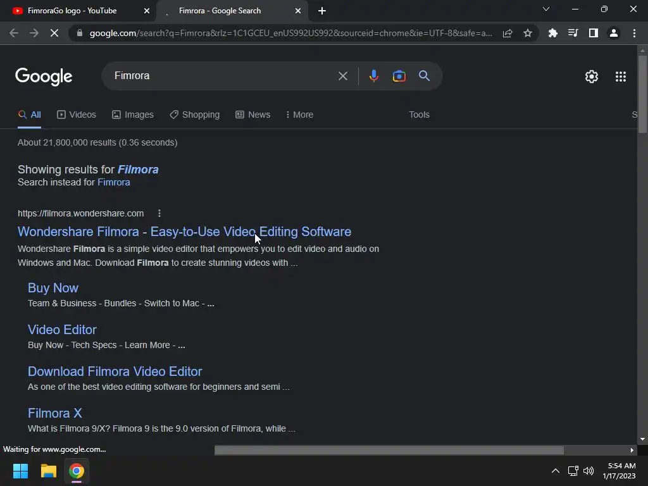Switch to the FimroraGo logo YouTube tab

[78, 11]
